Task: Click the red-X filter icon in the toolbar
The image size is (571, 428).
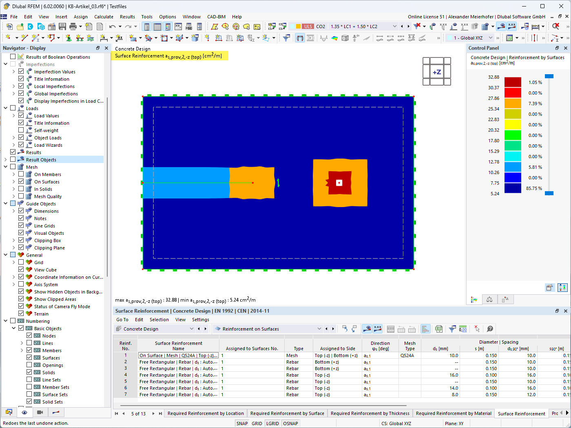Action: [417, 26]
